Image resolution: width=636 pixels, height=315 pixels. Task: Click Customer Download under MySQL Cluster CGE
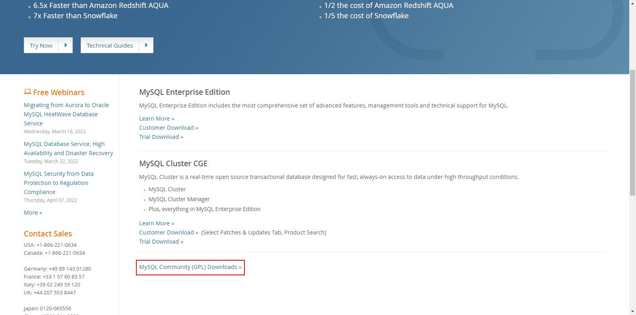tap(169, 232)
